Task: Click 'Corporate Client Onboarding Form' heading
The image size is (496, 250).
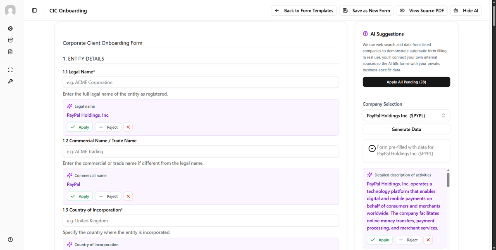Action: point(103,43)
